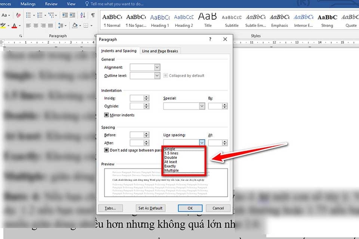Switch to Indents and Spacing tab

[118, 51]
